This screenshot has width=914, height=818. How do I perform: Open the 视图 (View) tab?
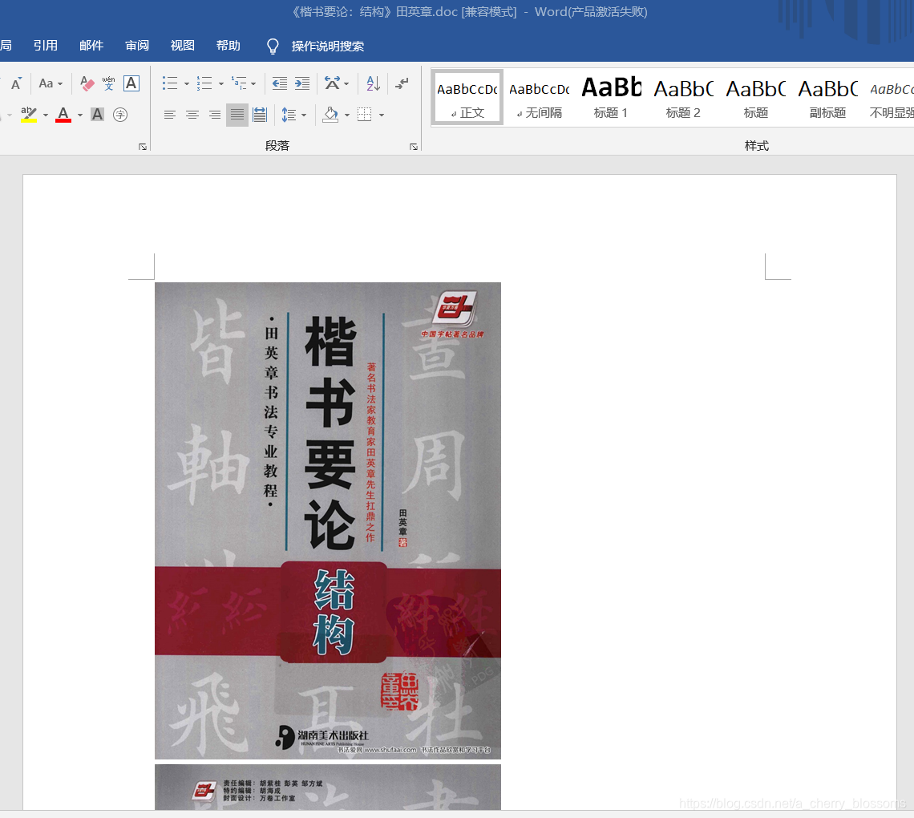pyautogui.click(x=183, y=46)
